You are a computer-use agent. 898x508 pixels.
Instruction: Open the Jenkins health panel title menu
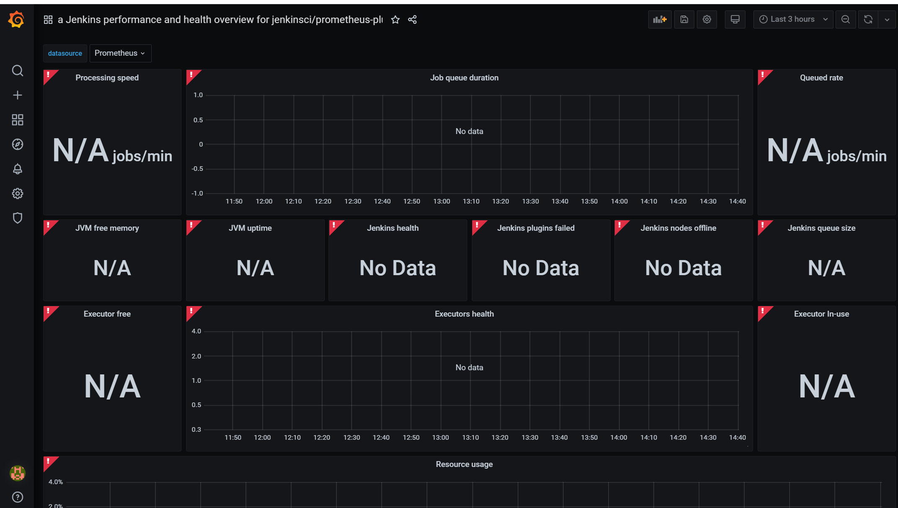[x=393, y=228]
